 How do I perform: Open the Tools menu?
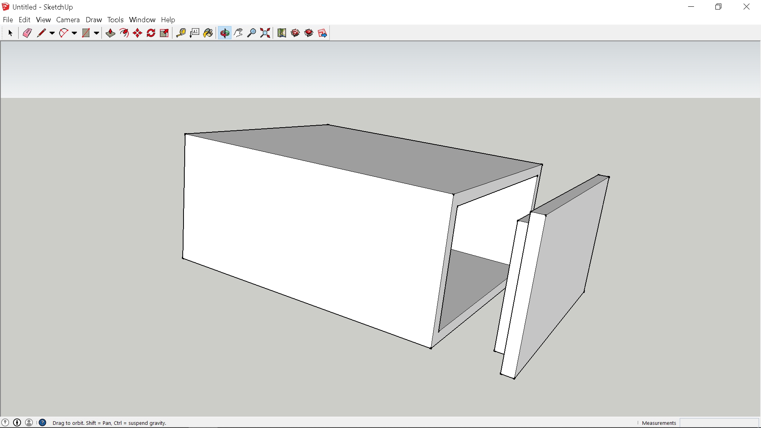[x=115, y=20]
